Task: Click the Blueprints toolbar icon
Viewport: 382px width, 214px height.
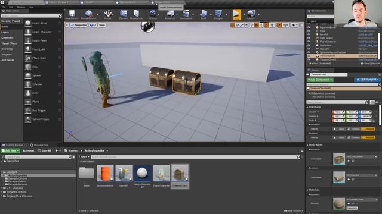Action: click(170, 14)
